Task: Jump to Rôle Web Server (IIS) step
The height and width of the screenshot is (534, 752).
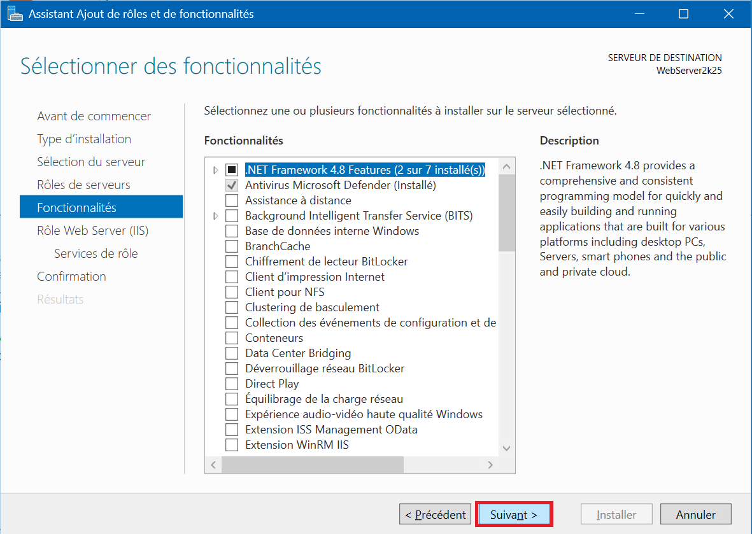Action: coord(92,230)
